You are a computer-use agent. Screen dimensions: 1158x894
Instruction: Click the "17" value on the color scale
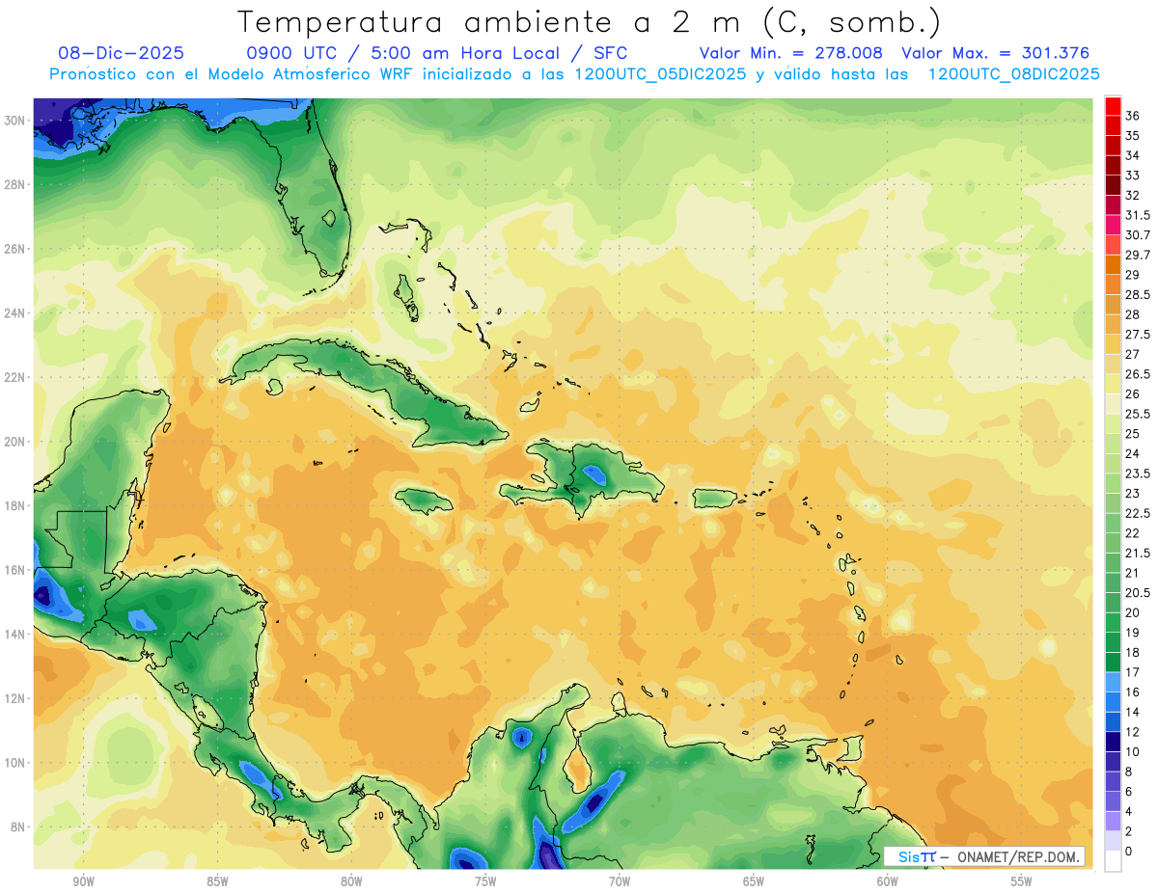pos(1132,672)
